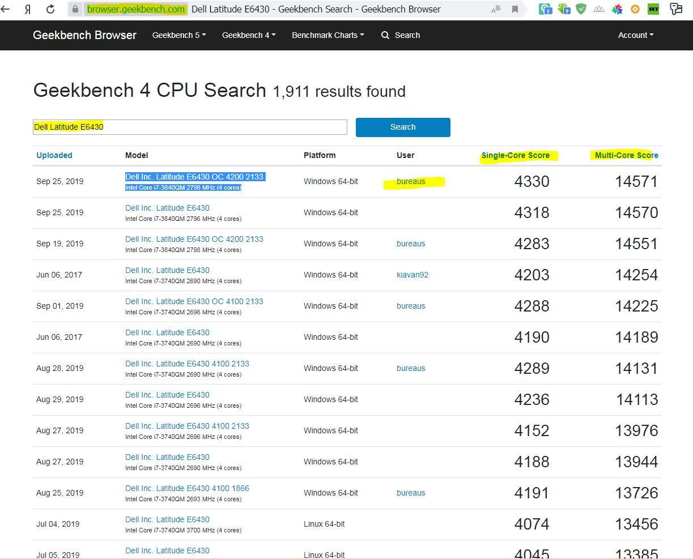Open the colorful stars extension icon
Image resolution: width=693 pixels, height=559 pixels.
tap(617, 9)
